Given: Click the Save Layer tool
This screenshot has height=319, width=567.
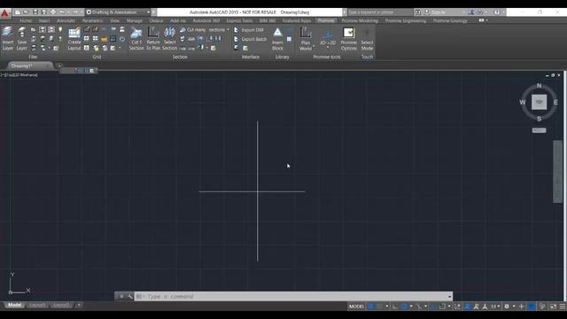Looking at the screenshot, I should pos(21,38).
